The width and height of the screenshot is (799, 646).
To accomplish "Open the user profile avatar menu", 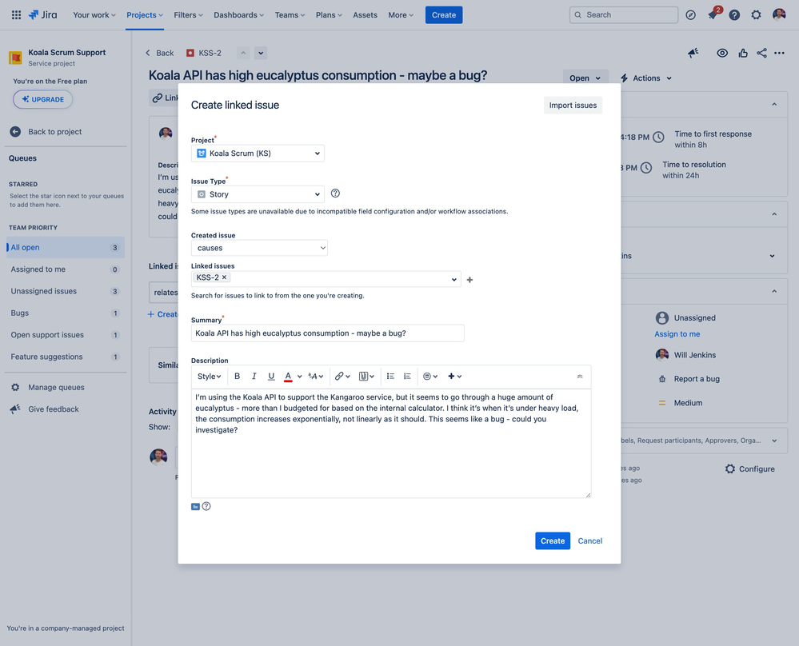I will pos(779,14).
